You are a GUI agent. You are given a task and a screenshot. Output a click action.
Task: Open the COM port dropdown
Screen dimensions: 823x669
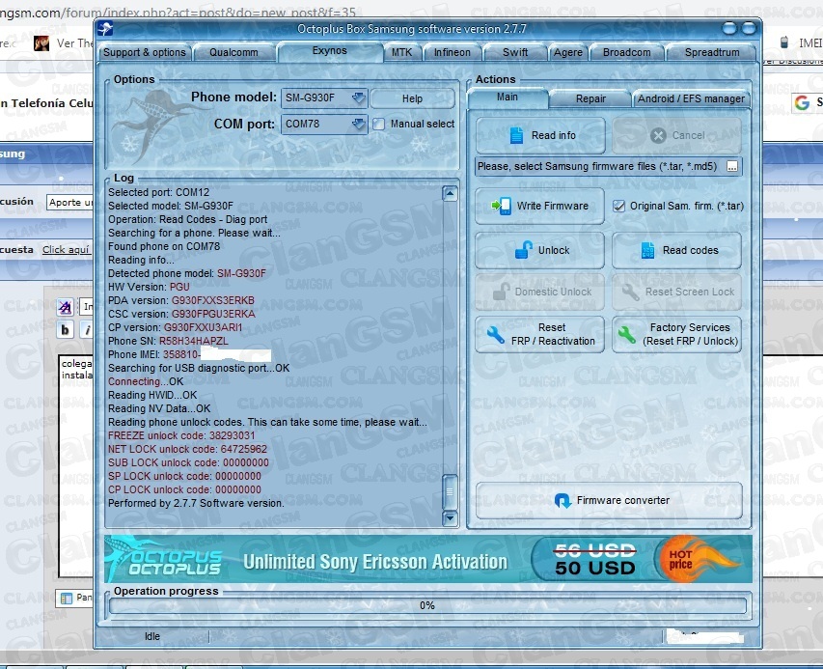[x=359, y=124]
